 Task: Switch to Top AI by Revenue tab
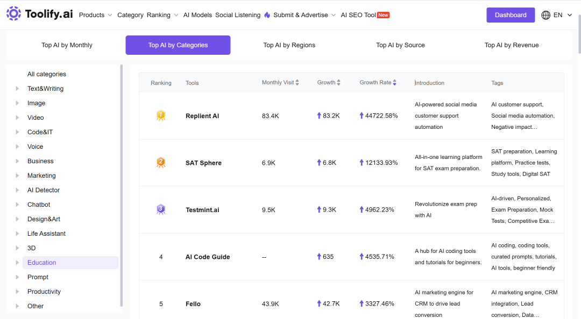click(512, 45)
